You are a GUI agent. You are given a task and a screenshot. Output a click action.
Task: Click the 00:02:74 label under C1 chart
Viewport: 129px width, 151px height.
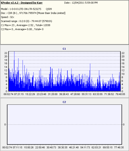click(8, 94)
